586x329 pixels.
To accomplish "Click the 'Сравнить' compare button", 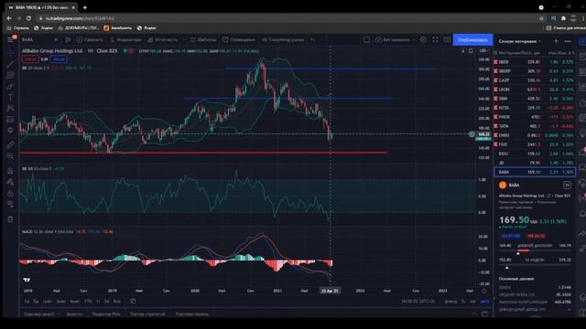I will 90,39.
